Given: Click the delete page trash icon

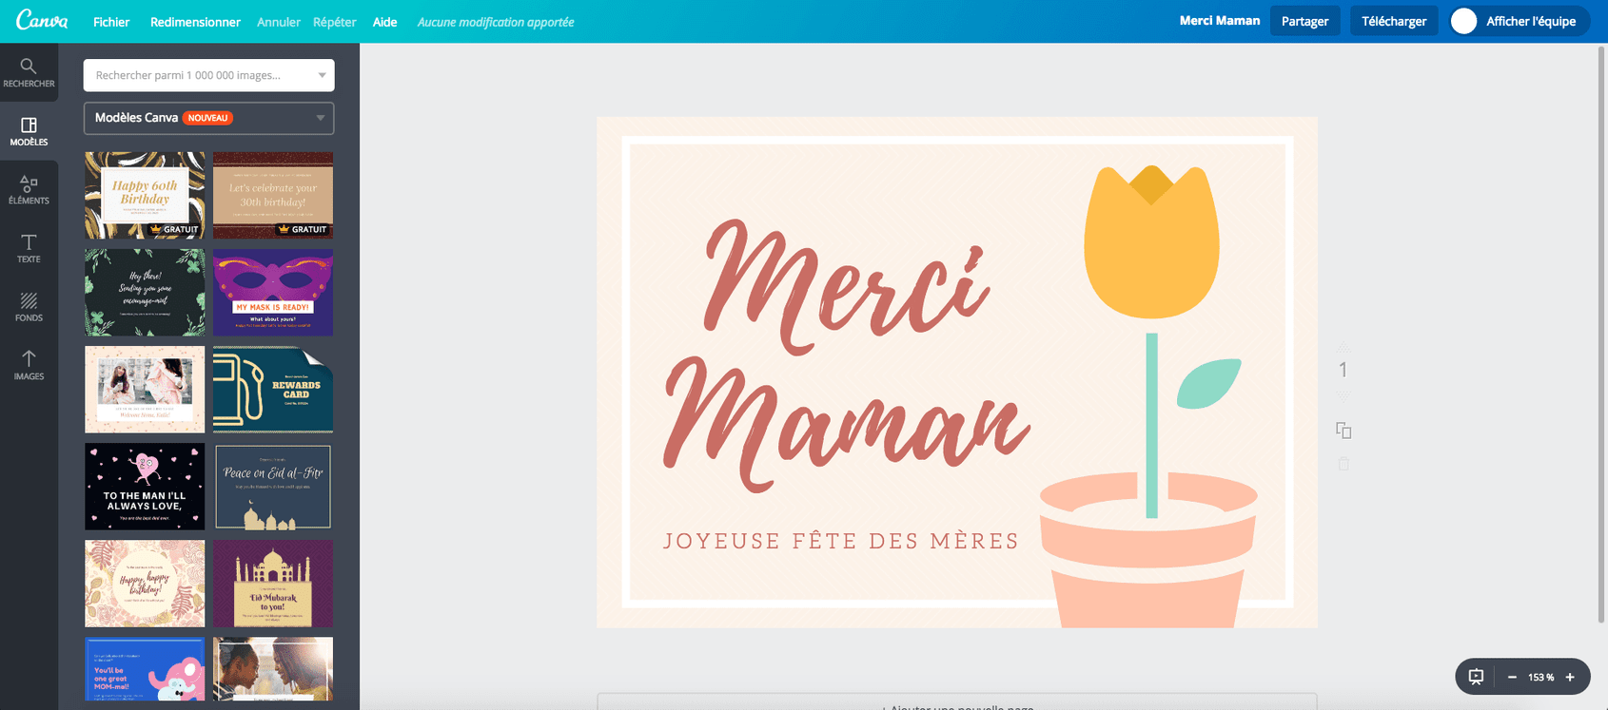Looking at the screenshot, I should 1343,464.
